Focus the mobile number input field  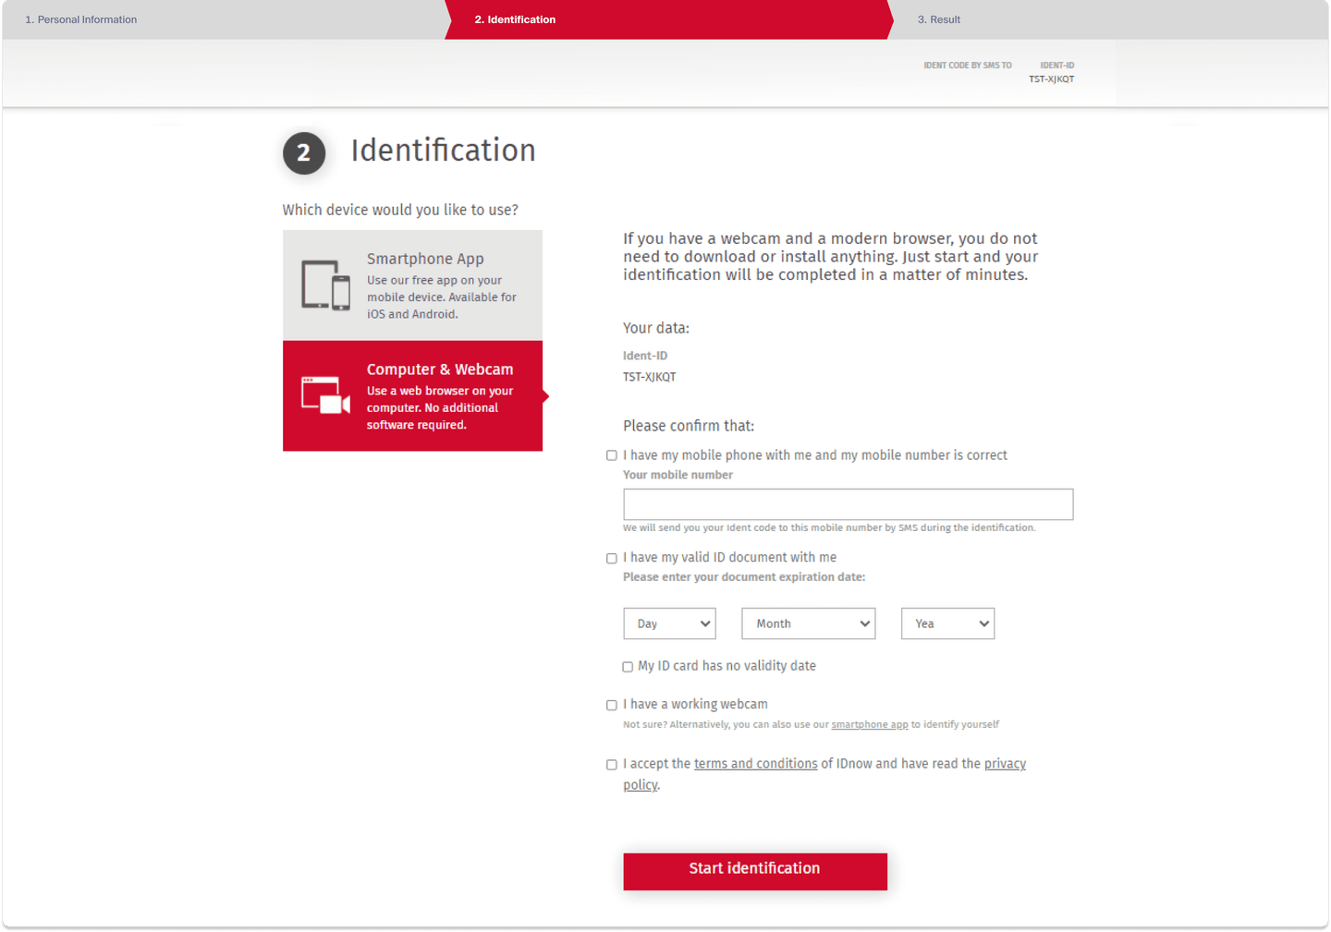[848, 504]
